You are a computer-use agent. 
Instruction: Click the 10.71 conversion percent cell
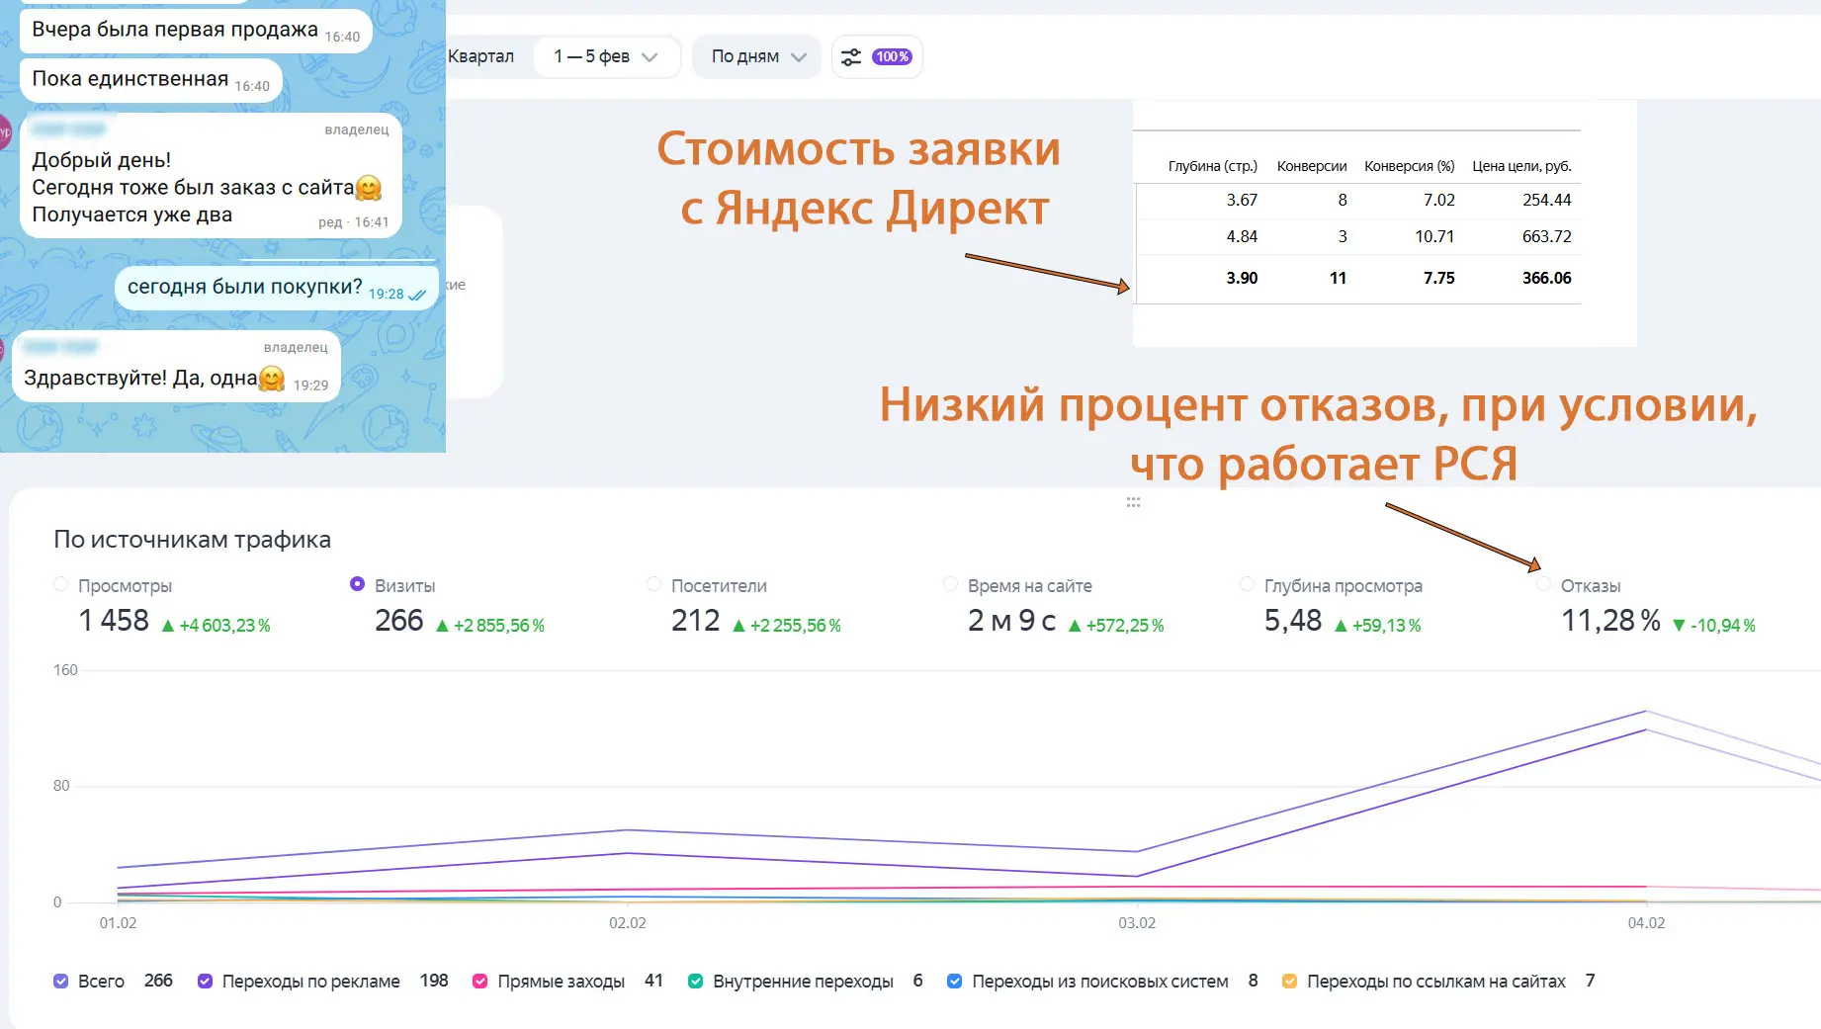(1434, 236)
